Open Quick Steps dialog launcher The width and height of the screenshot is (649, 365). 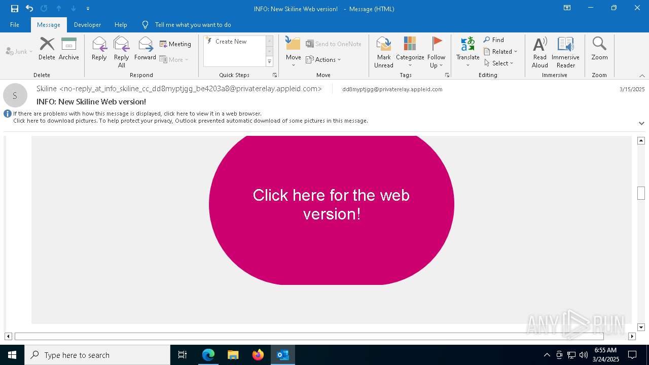275,75
